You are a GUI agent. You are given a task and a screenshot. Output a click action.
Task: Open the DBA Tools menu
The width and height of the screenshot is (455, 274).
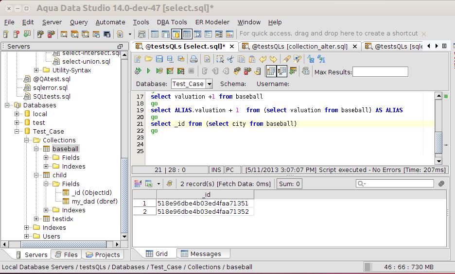tap(172, 22)
